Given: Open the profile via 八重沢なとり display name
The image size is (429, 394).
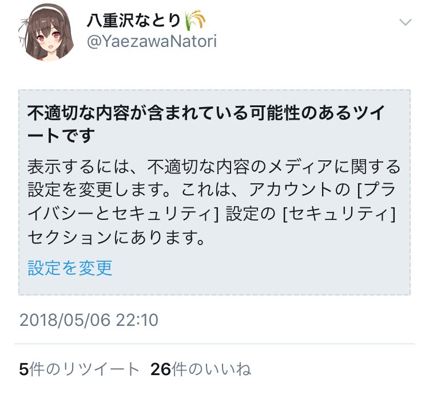Looking at the screenshot, I should tap(133, 21).
